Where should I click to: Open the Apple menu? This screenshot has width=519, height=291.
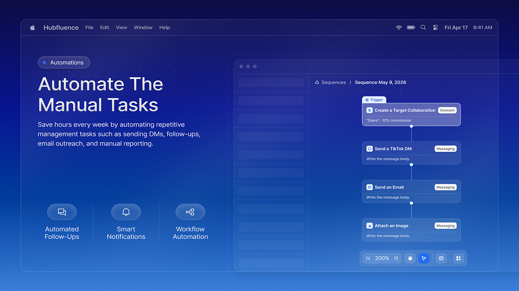click(x=33, y=28)
